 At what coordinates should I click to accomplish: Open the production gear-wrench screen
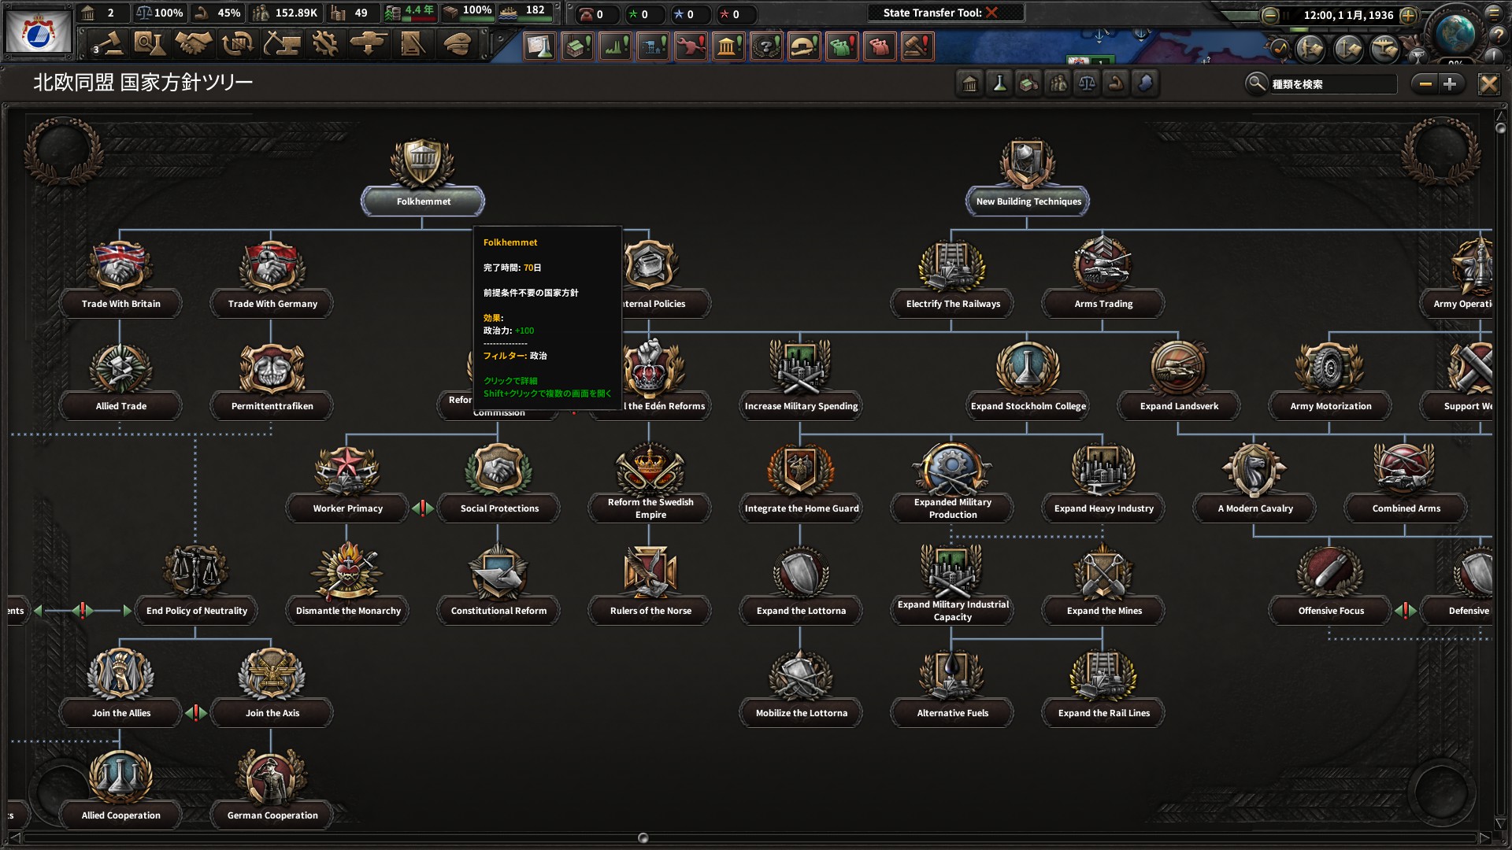[x=324, y=45]
